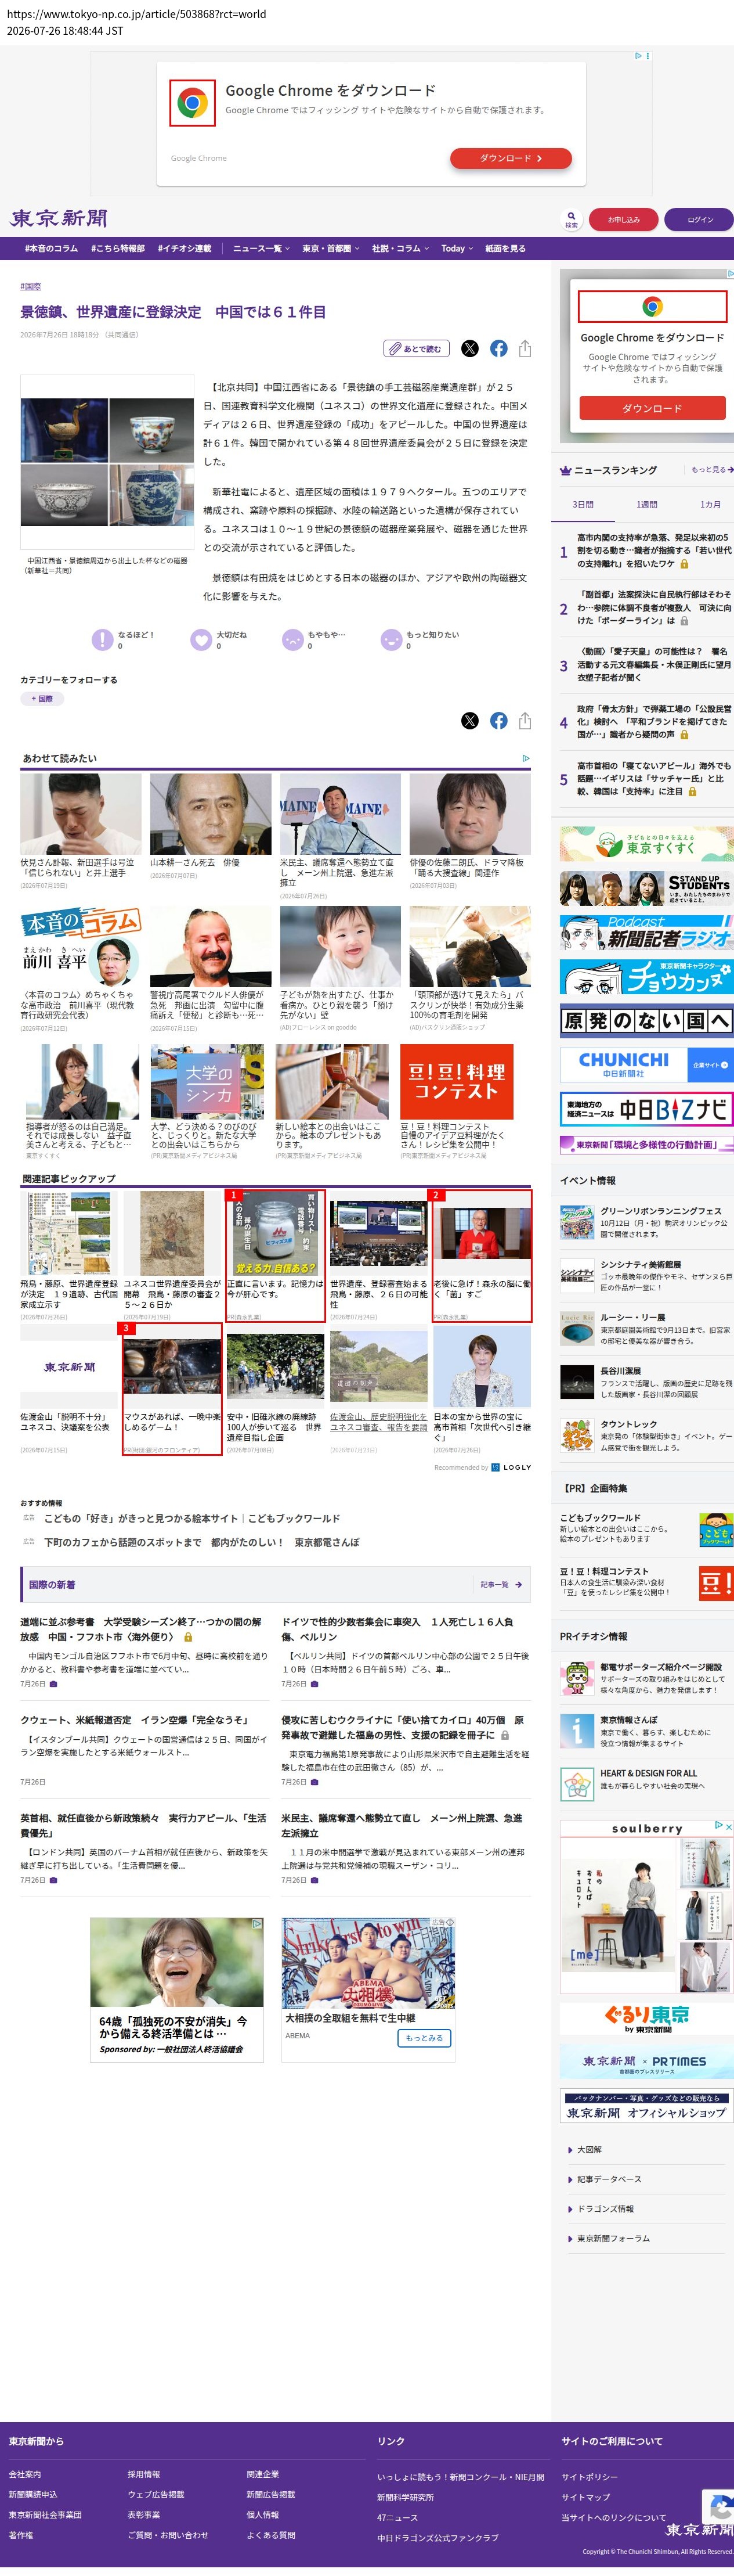Viewport: 734px width, 2576px height.
Task: Open 東京・首都圏 dropdown menu
Action: tap(331, 248)
